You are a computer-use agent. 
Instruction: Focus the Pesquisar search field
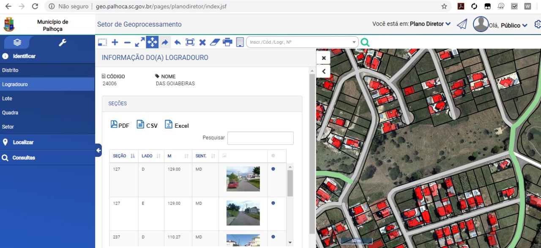(260, 138)
